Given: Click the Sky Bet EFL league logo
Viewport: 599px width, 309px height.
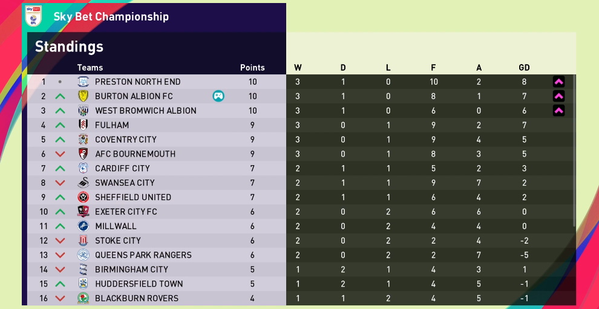Looking at the screenshot, I should [x=34, y=16].
